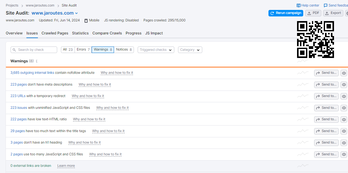Click trend graph icon for h1 heading row

[x=303, y=143]
